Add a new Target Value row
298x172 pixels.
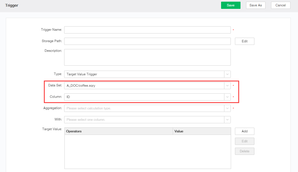[x=244, y=131]
